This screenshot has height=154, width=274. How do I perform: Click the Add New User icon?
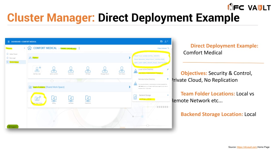[x=37, y=69]
